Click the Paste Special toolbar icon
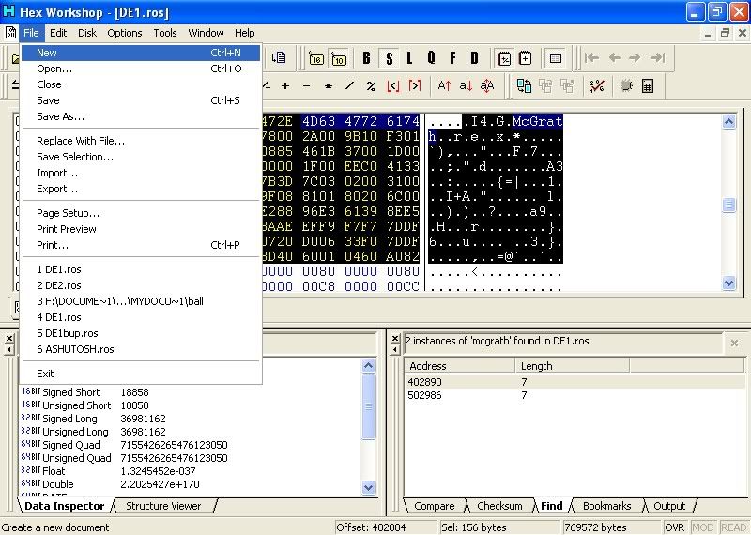Screen dimensions: 751x535 (278, 58)
